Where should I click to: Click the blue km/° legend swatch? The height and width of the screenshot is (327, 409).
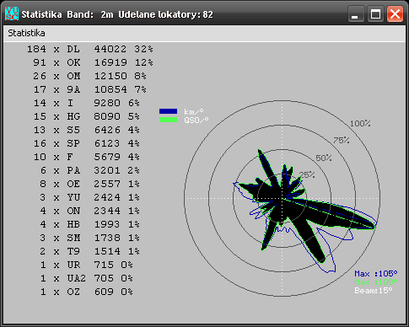[x=168, y=111]
